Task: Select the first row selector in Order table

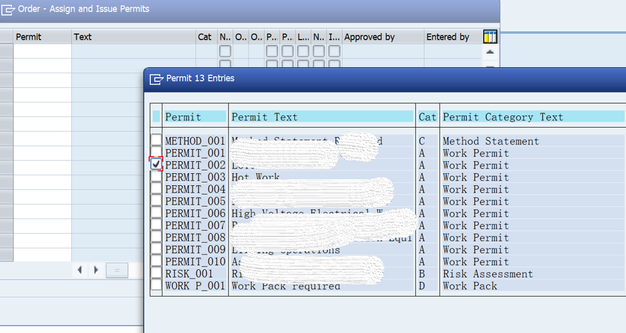Action: [7, 51]
